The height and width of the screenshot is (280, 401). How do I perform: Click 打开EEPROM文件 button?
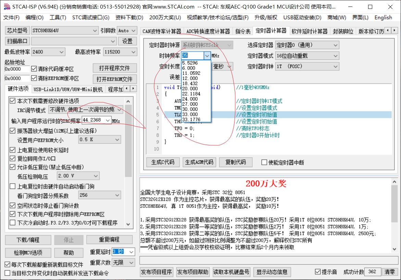tap(115, 79)
